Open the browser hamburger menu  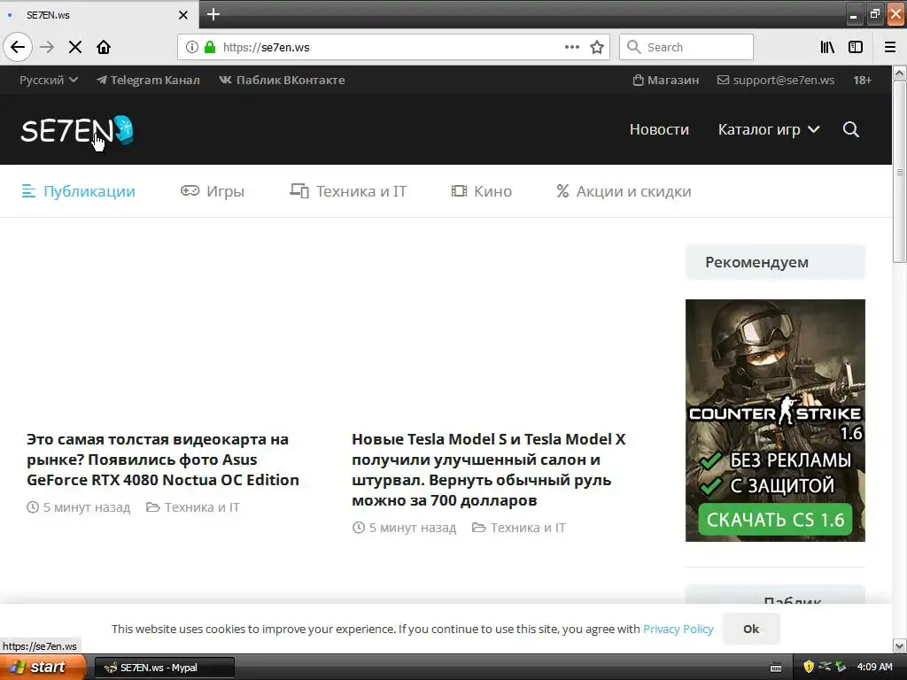pos(890,47)
